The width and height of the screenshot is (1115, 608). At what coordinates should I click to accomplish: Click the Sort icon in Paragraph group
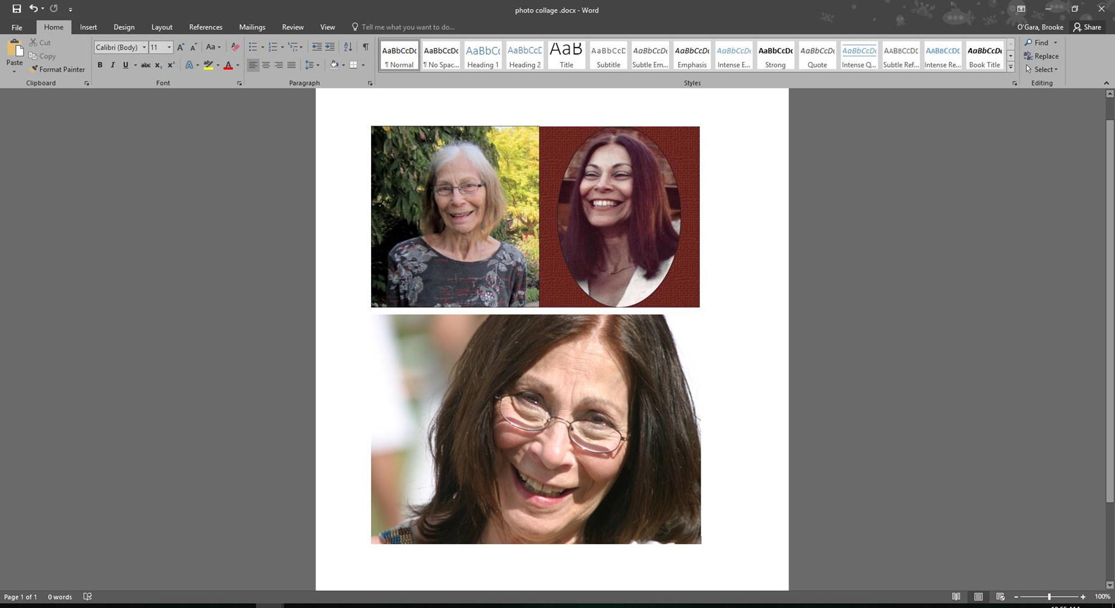point(348,47)
